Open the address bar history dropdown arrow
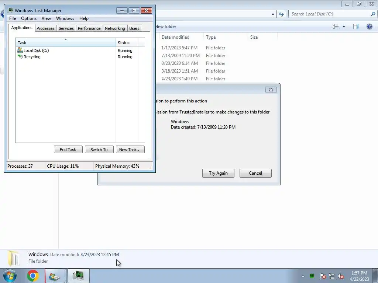The width and height of the screenshot is (378, 283). (x=273, y=14)
